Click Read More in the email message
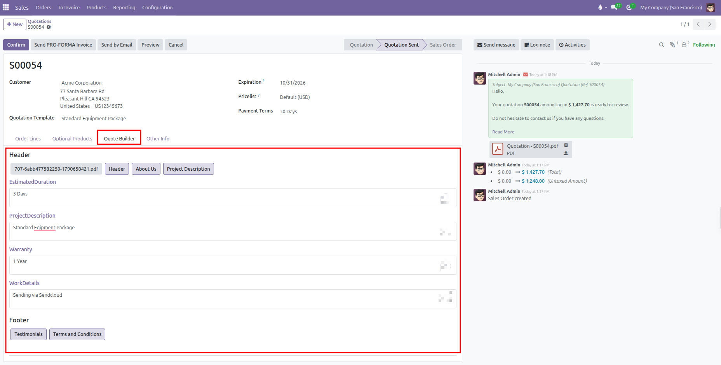 coord(503,132)
